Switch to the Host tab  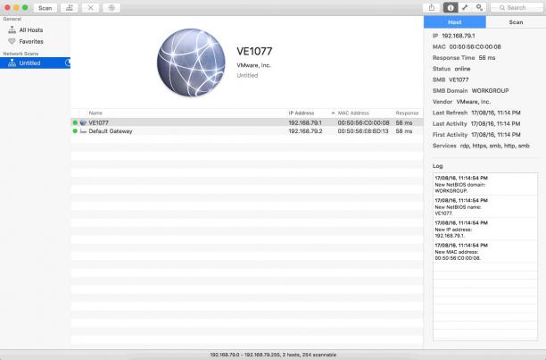(x=454, y=22)
